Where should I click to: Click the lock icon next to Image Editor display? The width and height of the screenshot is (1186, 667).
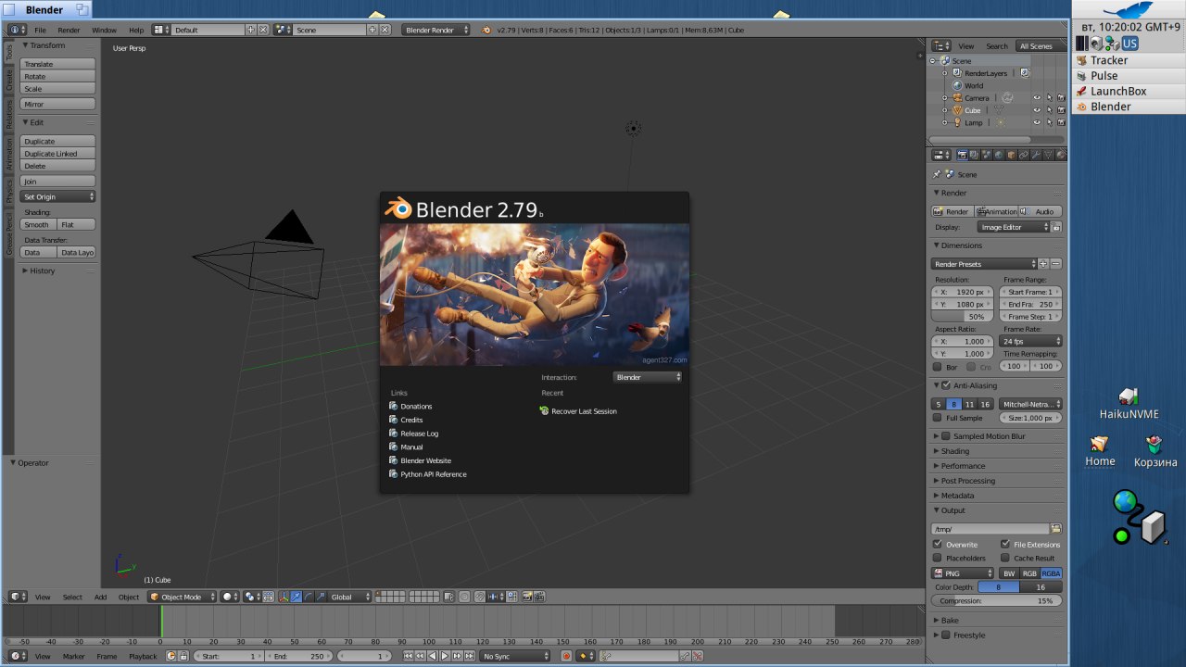point(1056,227)
